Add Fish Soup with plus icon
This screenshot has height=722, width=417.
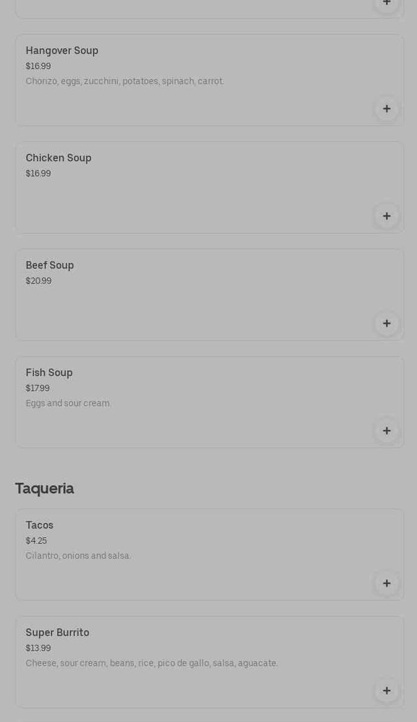(387, 431)
